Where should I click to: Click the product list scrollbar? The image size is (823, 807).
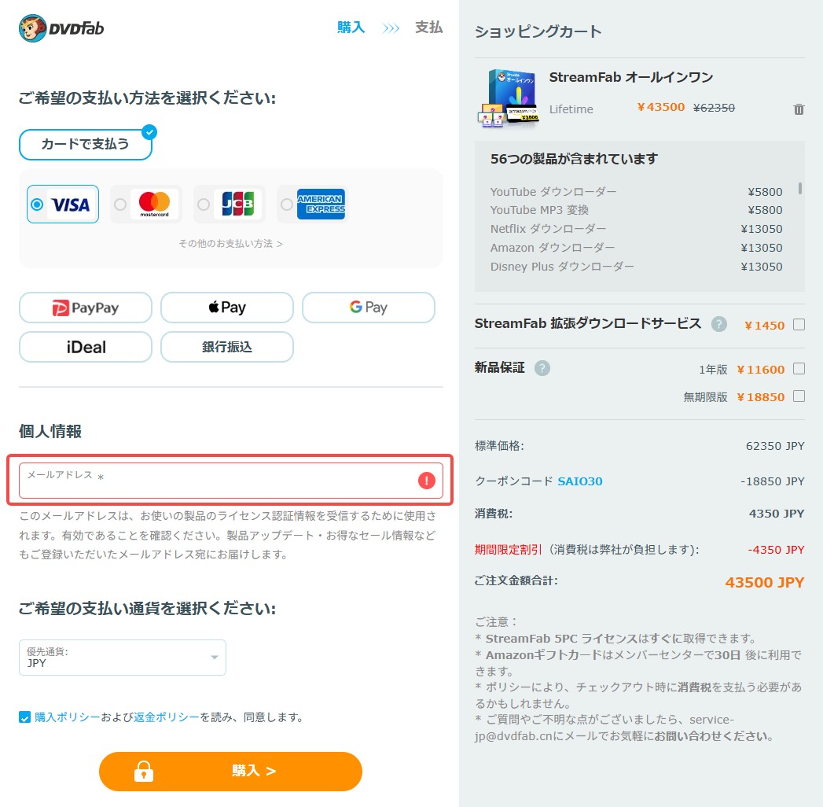pyautogui.click(x=799, y=188)
